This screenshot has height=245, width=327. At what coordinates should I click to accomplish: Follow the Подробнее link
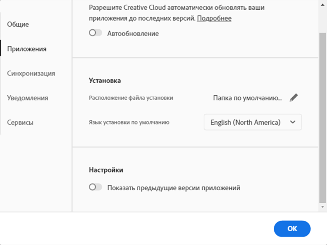(214, 18)
